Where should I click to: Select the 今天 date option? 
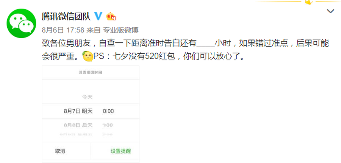tap(87, 97)
